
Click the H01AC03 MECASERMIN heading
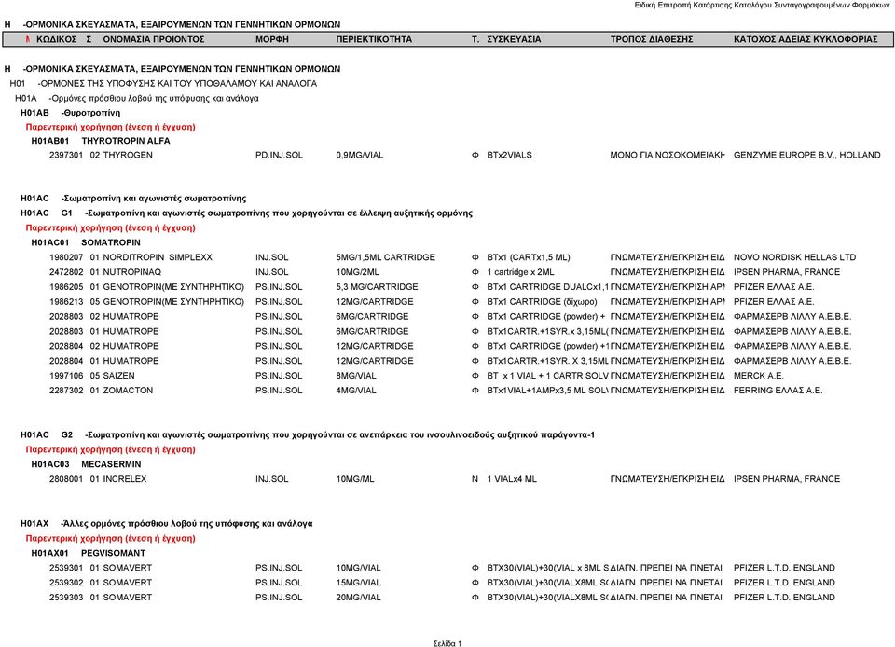(86, 464)
